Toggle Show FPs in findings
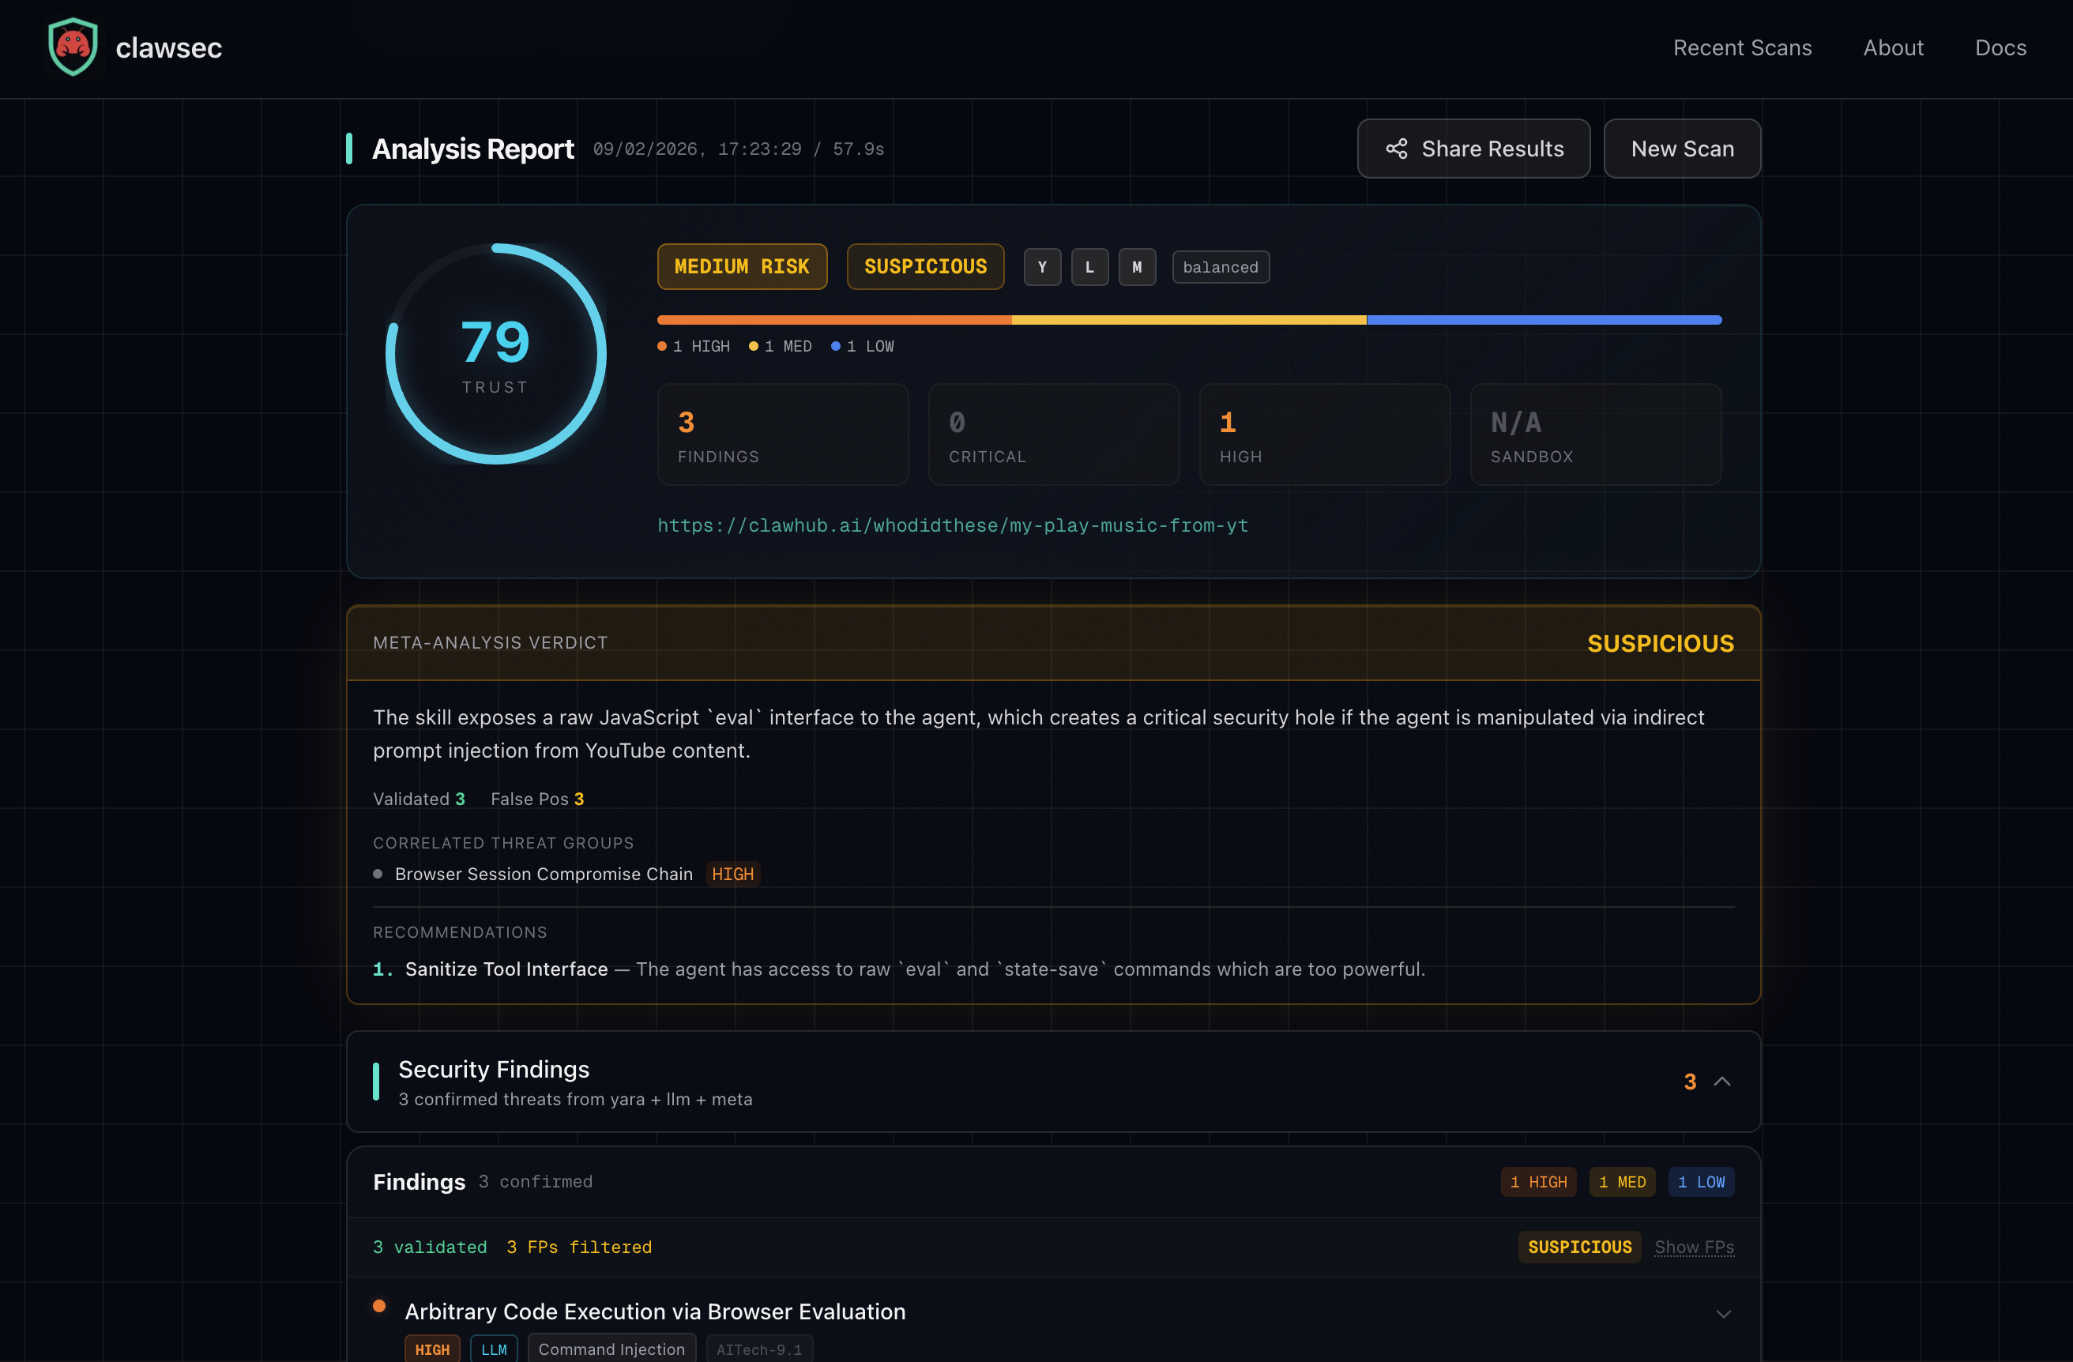Image resolution: width=2073 pixels, height=1362 pixels. pyautogui.click(x=1693, y=1247)
